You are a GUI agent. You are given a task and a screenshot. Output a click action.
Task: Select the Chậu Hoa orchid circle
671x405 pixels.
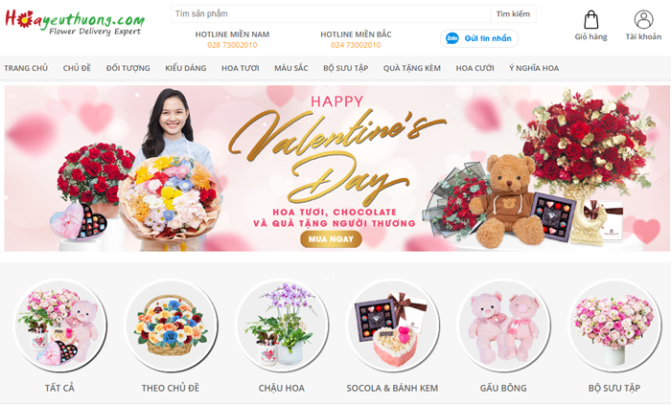point(282,326)
